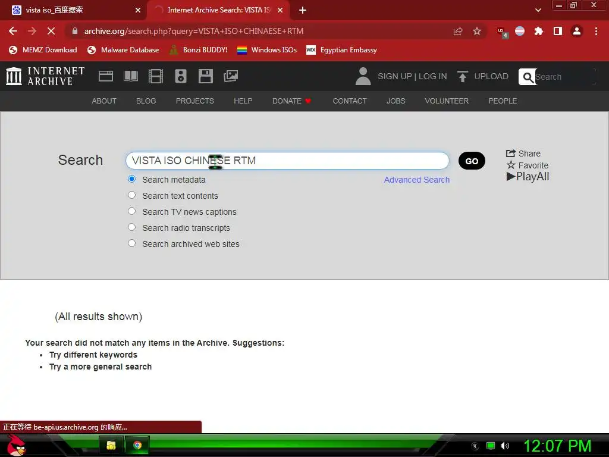Switch to Internet Archive Search tab
This screenshot has height=457, width=609.
coord(219,10)
